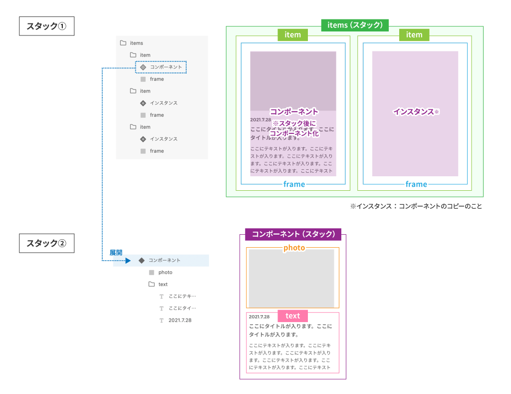
Task: Select the top item folder in tree
Action: coord(140,55)
